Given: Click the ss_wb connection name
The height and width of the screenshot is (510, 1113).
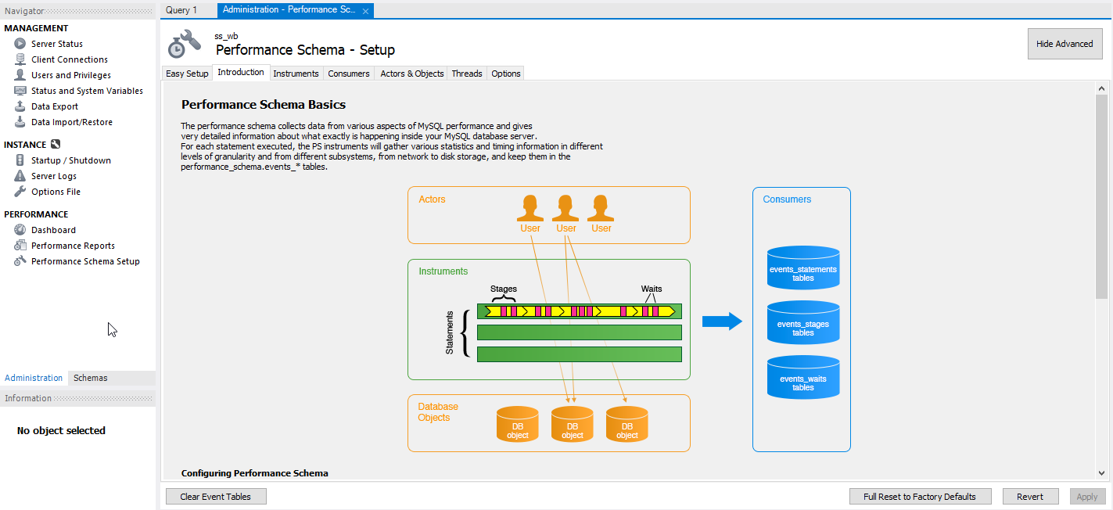Looking at the screenshot, I should 226,36.
